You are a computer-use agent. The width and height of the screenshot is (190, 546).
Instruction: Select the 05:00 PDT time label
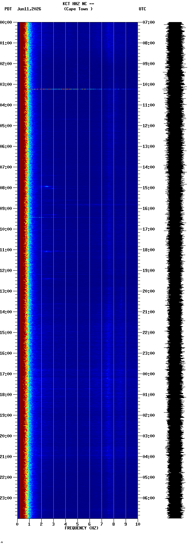(x=6, y=126)
